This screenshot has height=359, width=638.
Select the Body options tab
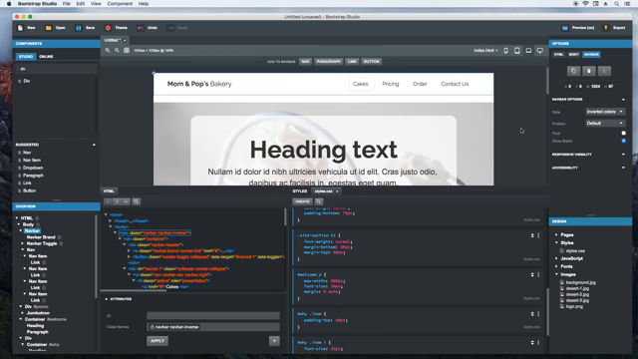574,54
